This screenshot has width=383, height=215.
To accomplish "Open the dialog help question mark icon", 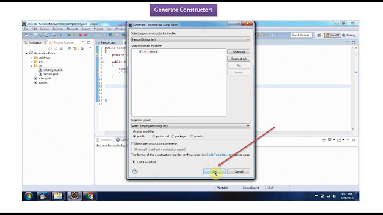I will (135, 171).
